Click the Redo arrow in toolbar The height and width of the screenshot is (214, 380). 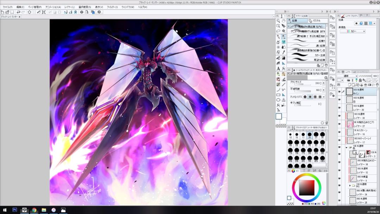coord(23,12)
